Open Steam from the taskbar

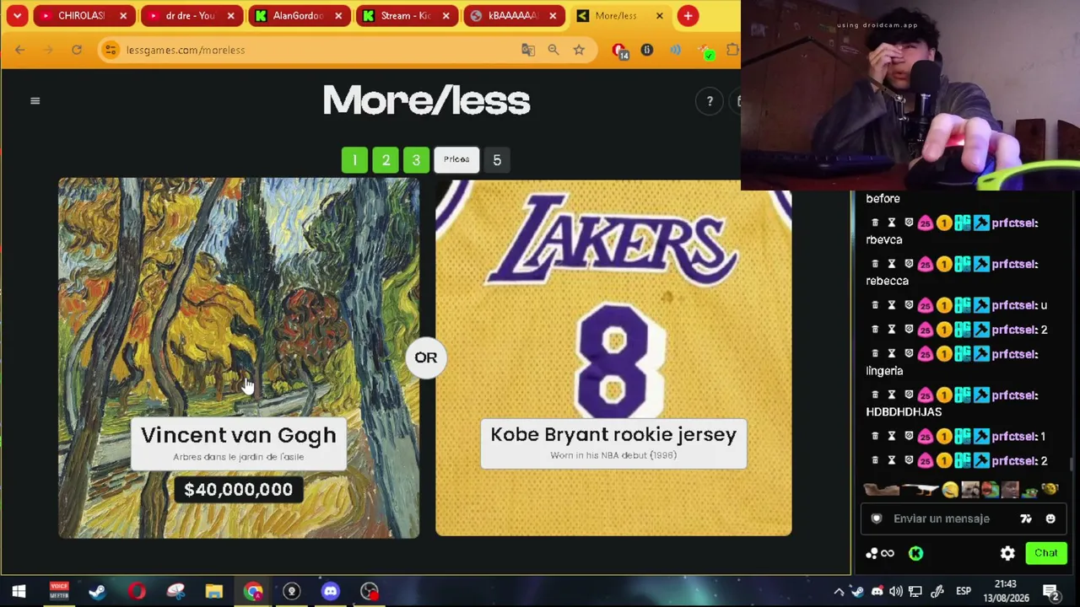[97, 591]
